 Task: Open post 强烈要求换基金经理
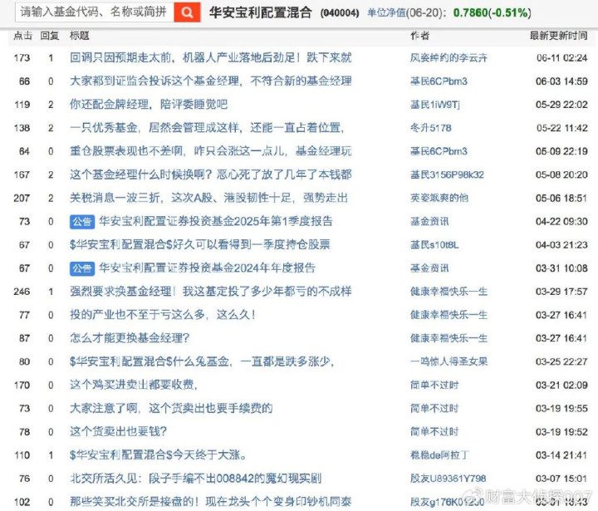click(210, 291)
